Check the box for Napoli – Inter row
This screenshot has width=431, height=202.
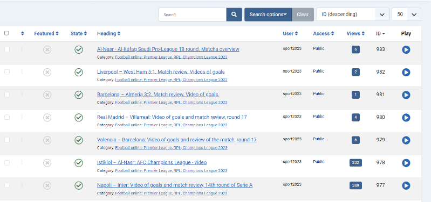pyautogui.click(x=7, y=185)
